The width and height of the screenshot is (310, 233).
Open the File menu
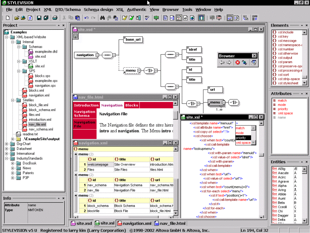click(9, 9)
